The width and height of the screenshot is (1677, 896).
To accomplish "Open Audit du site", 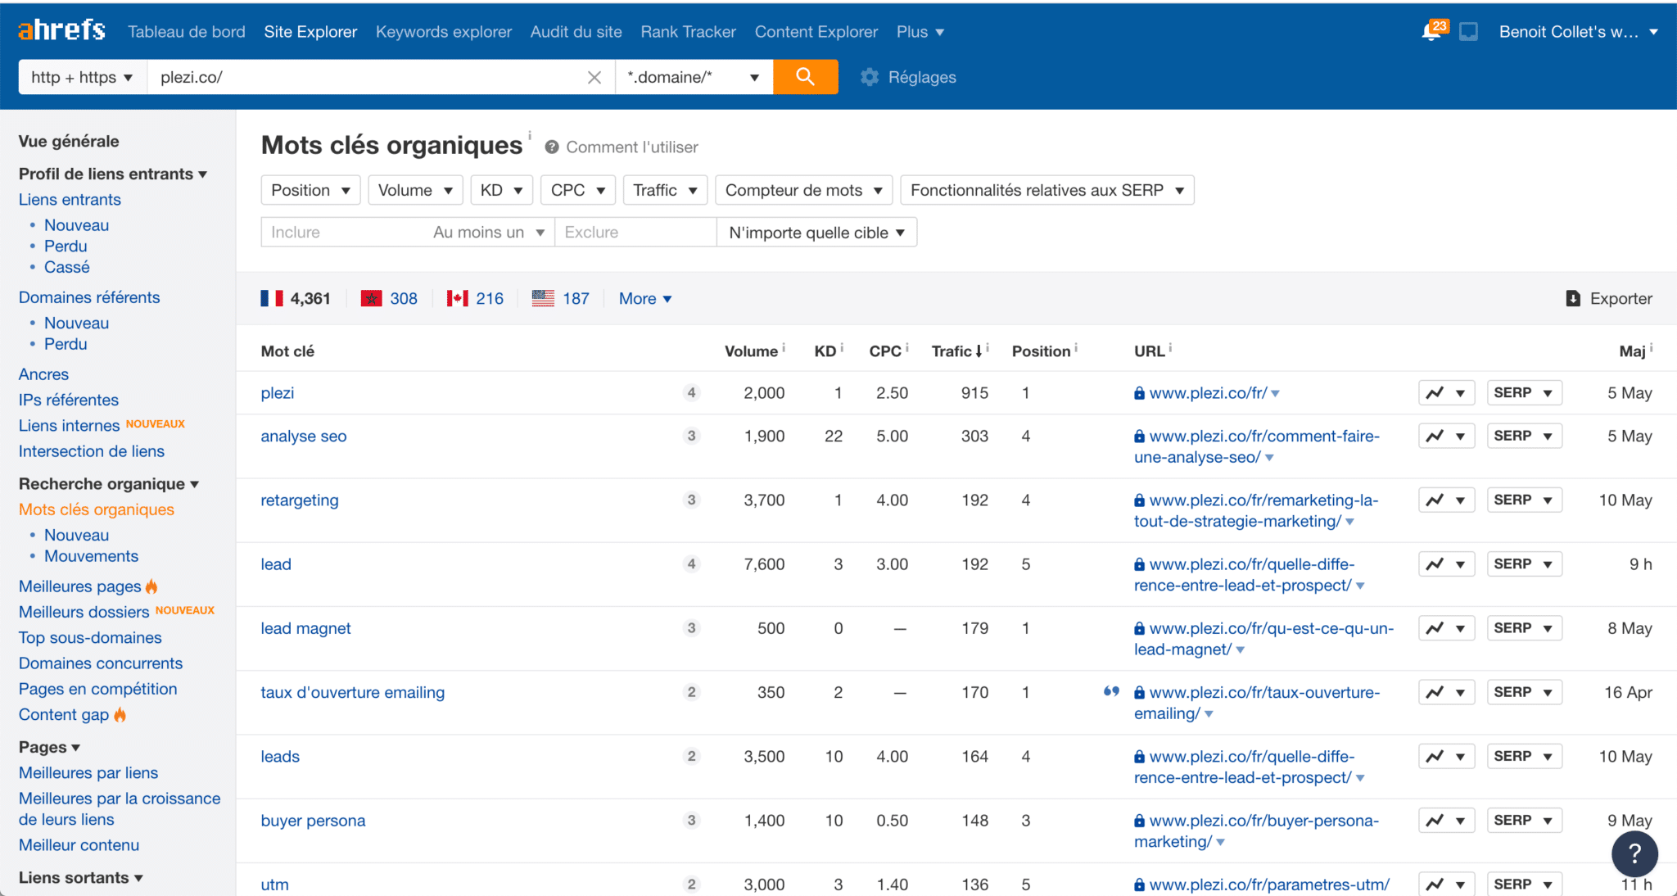I will click(576, 32).
